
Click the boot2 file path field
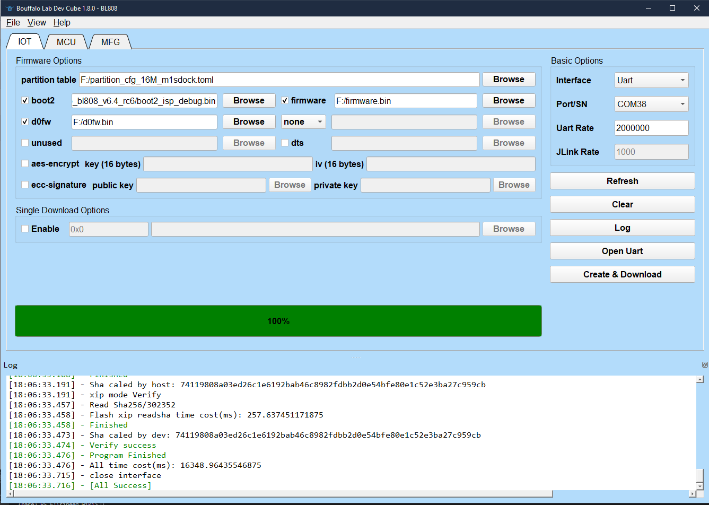tap(144, 101)
